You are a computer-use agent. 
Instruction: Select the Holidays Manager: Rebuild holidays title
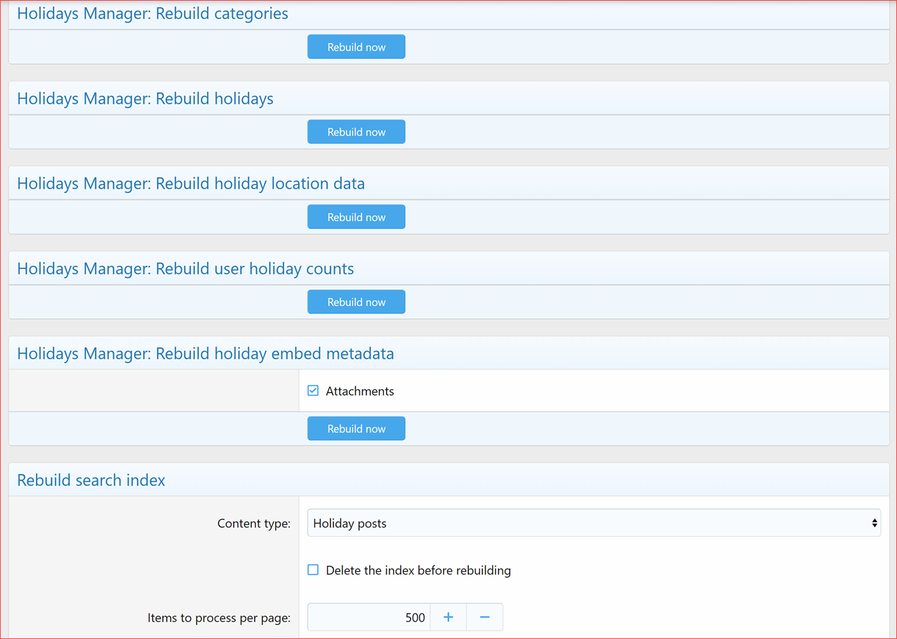(x=146, y=98)
